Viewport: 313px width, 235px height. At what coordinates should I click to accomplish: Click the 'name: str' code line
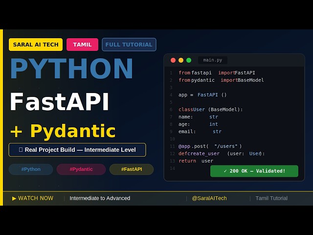pyautogui.click(x=198, y=117)
